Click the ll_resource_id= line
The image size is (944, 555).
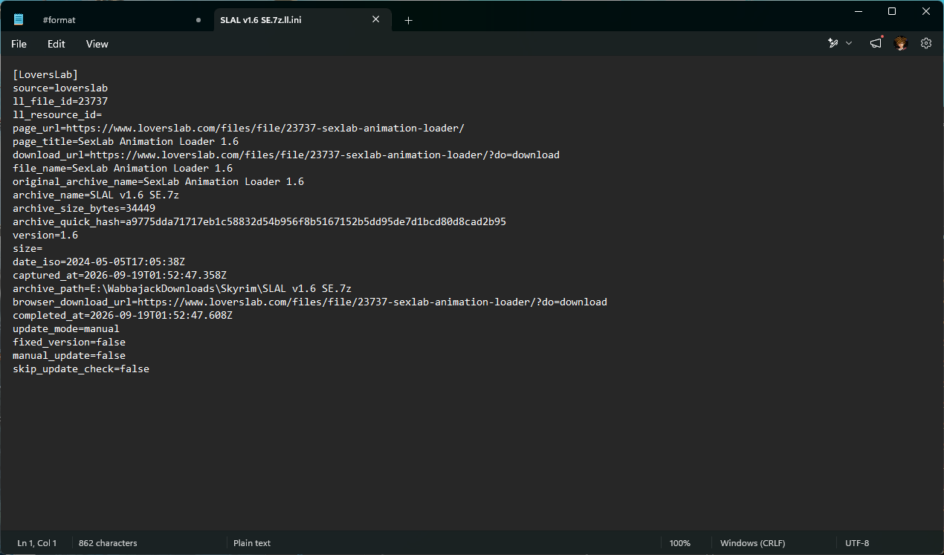[57, 114]
